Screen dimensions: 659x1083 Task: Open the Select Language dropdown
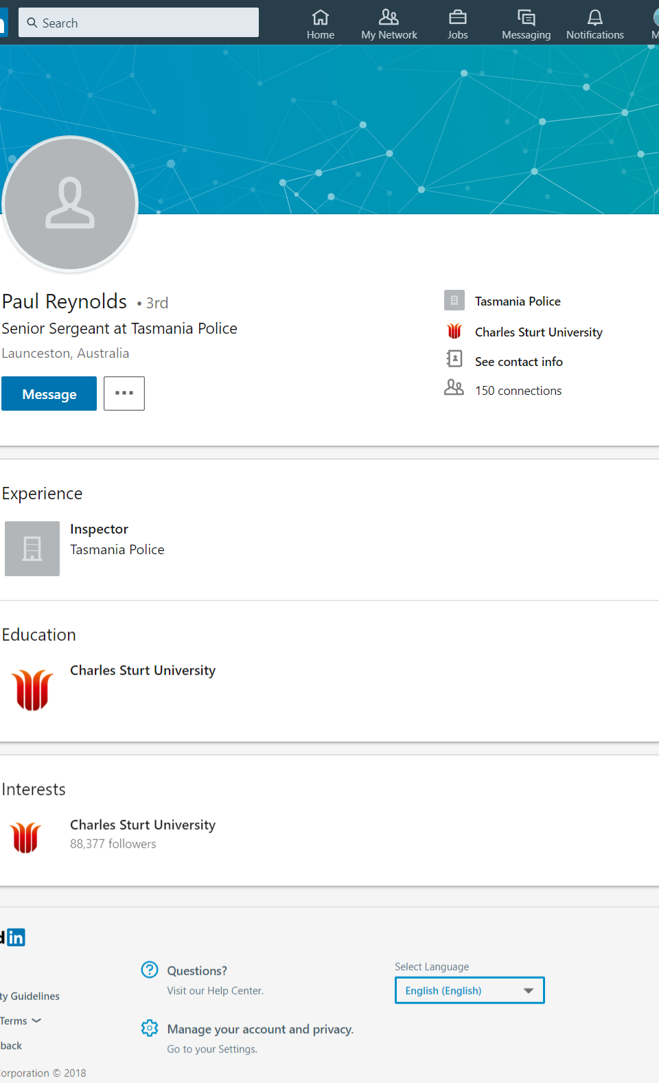pos(470,990)
